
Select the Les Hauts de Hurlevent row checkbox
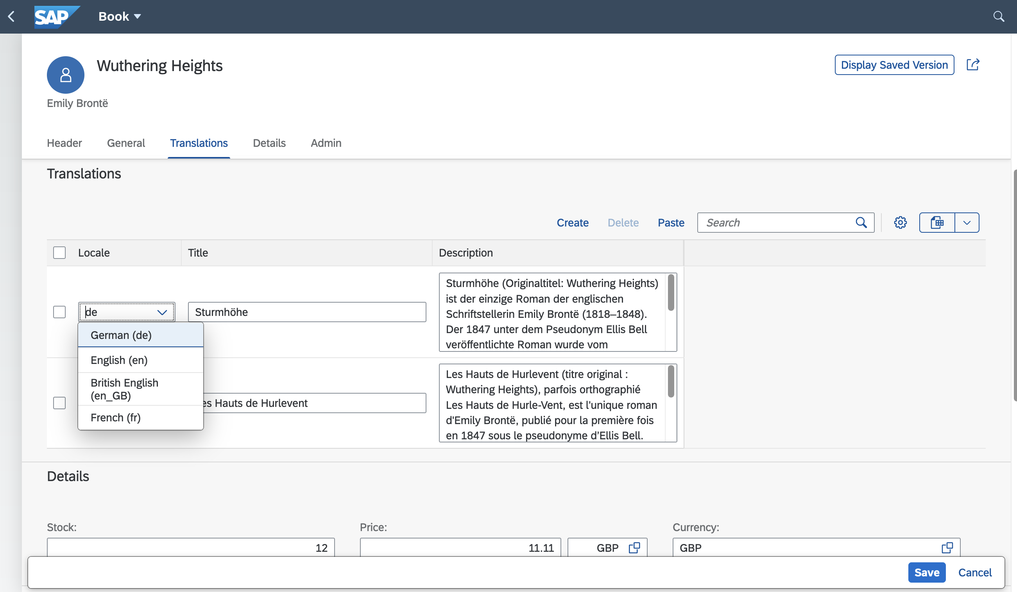click(59, 403)
